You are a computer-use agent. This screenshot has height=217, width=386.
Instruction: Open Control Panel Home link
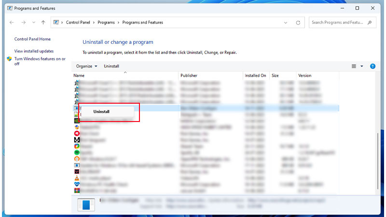point(32,39)
